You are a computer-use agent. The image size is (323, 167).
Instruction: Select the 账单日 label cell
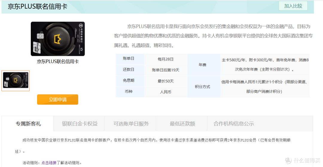130,59
